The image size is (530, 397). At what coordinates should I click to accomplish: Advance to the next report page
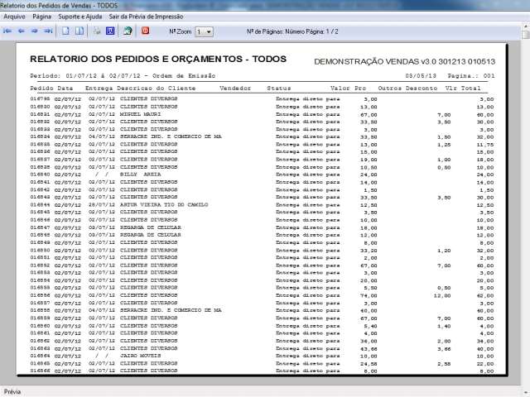pyautogui.click(x=35, y=31)
